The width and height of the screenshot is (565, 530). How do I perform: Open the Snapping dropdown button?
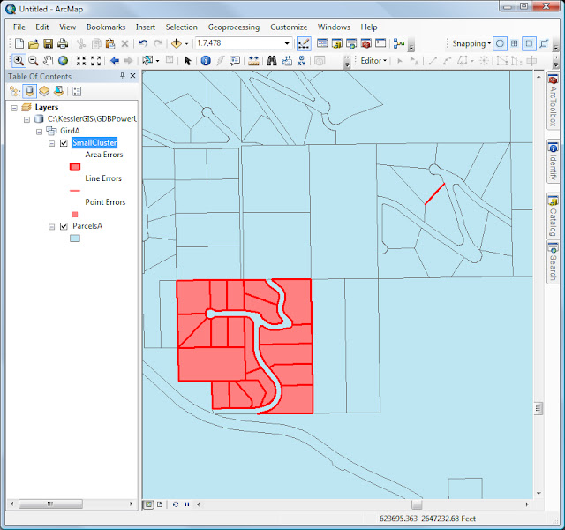tap(471, 43)
